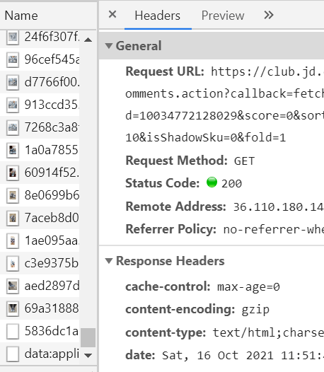Select the aed2897d request entry

pyautogui.click(x=40, y=286)
